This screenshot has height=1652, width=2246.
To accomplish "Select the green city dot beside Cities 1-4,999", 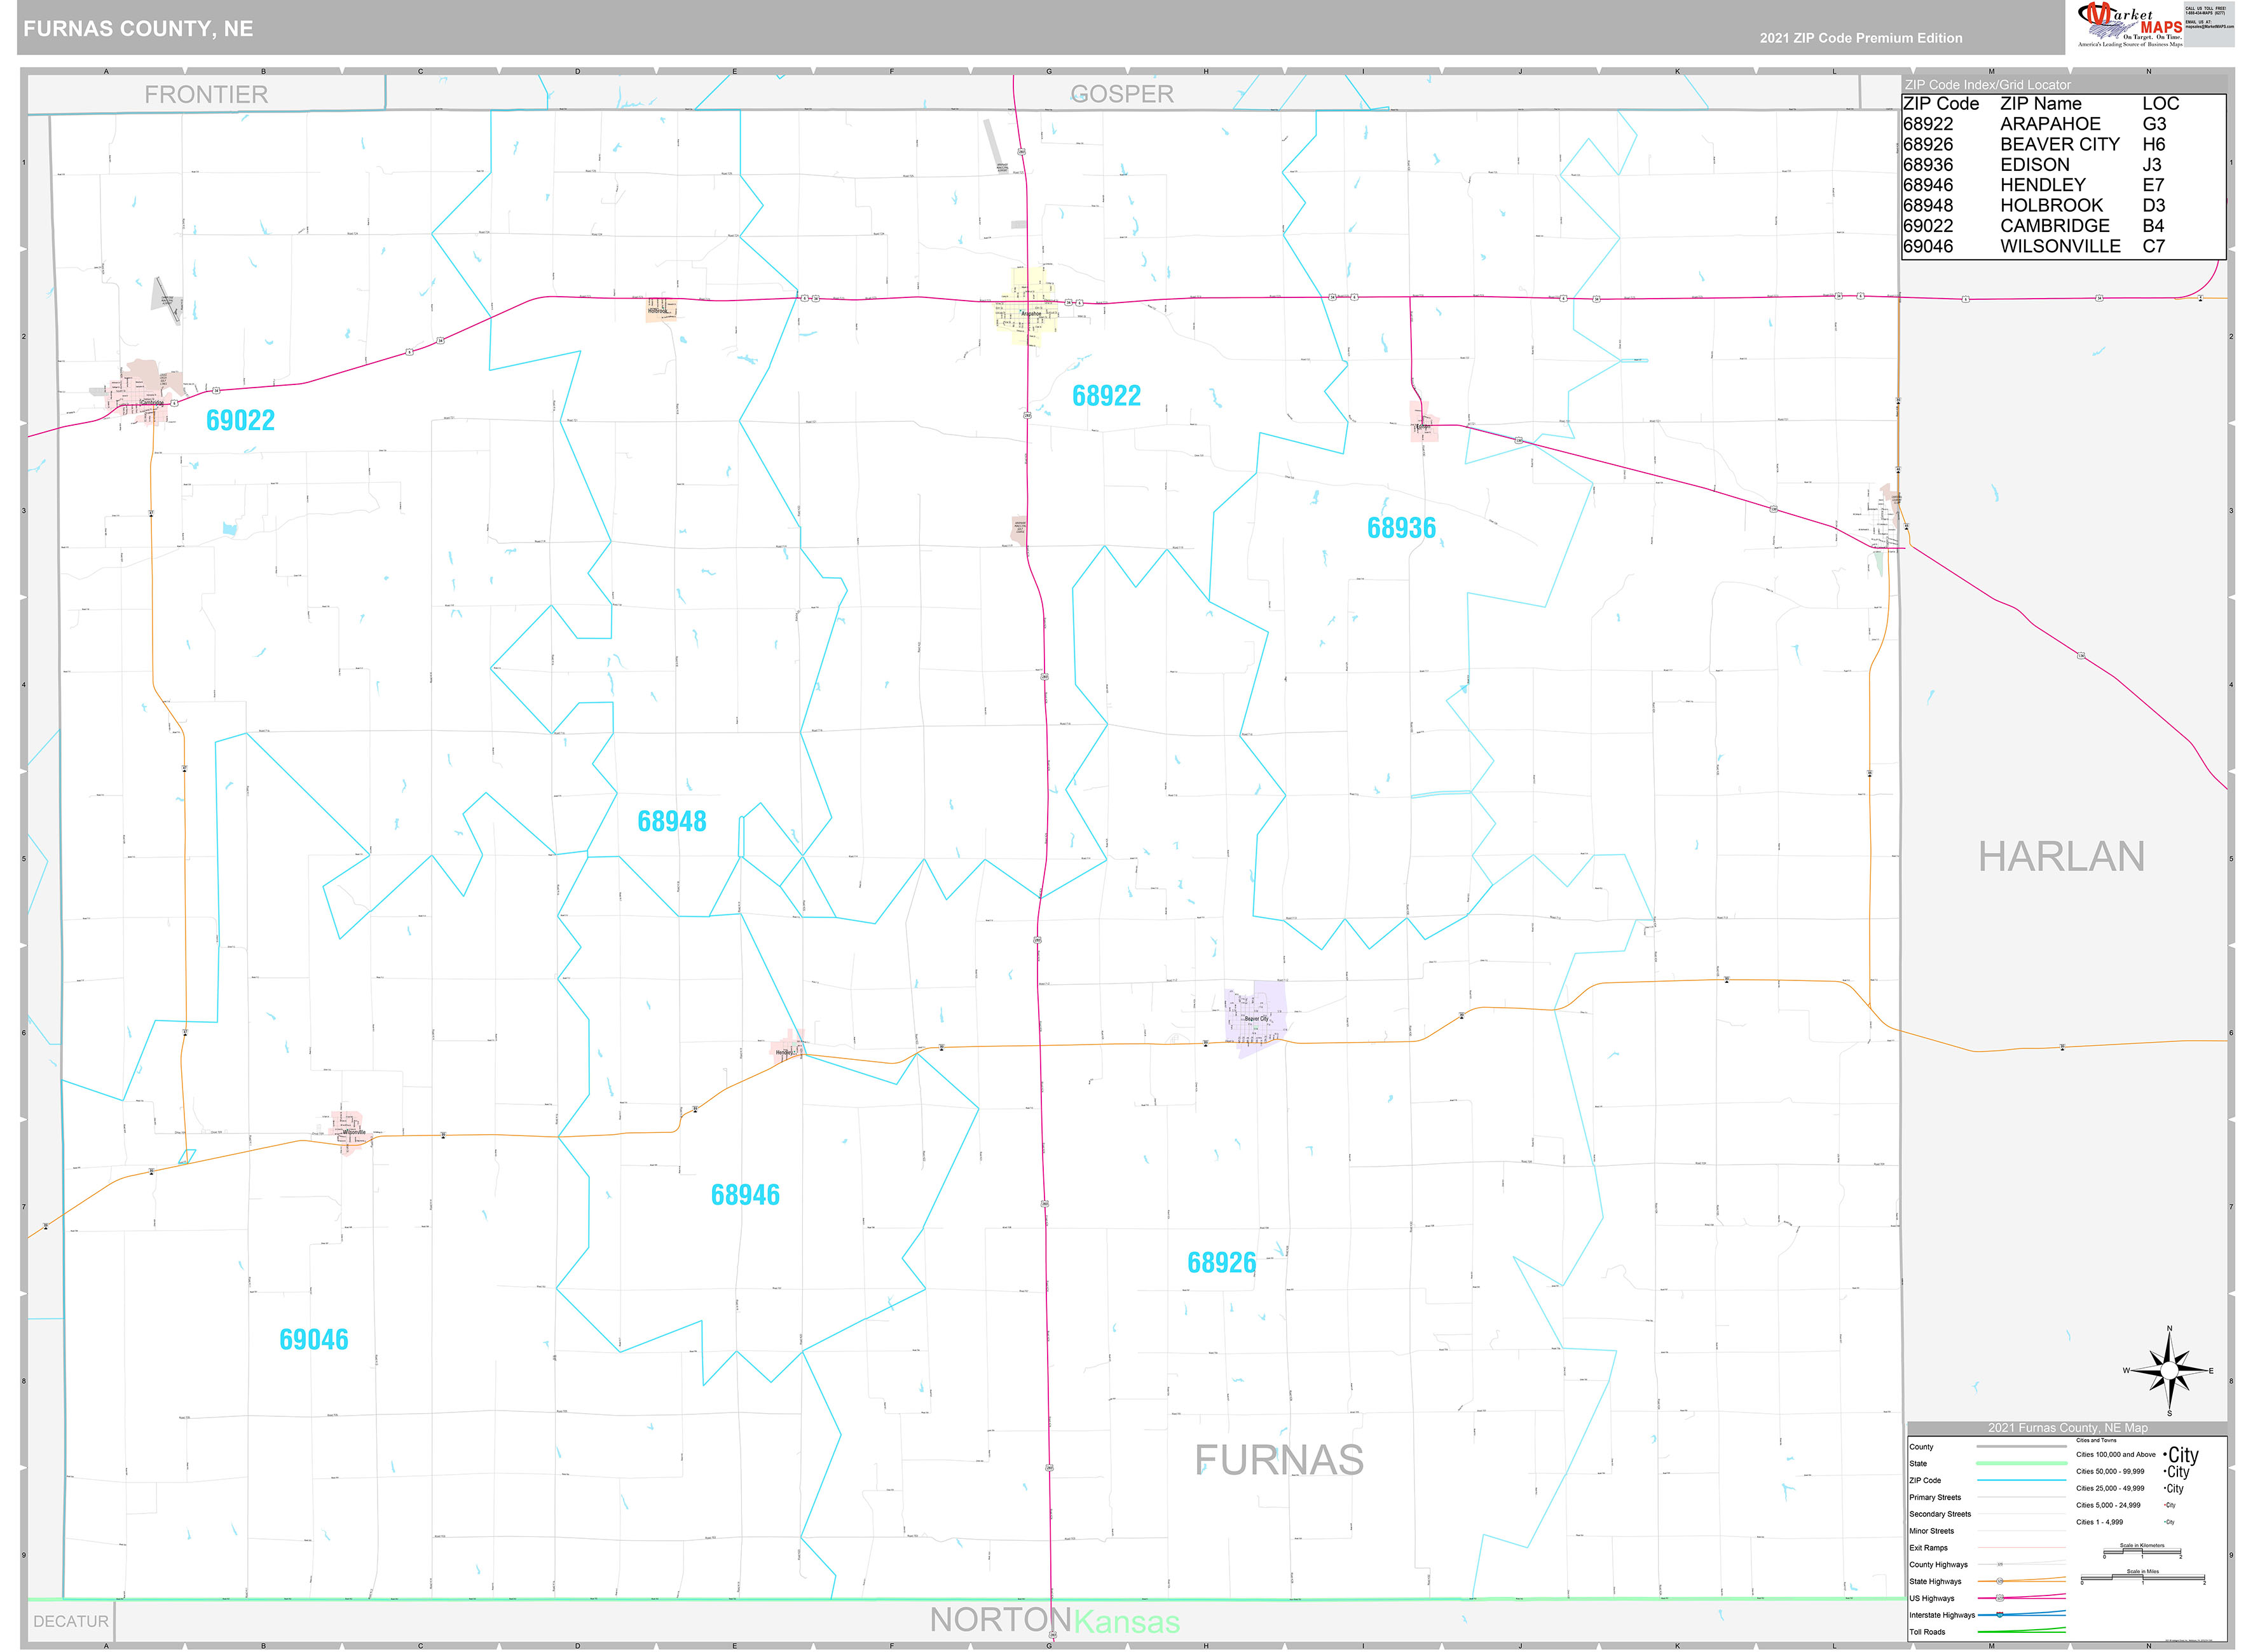I will pyautogui.click(x=2165, y=1522).
